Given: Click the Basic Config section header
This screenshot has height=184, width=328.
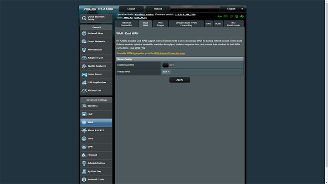Looking at the screenshot, I should tap(179, 59).
